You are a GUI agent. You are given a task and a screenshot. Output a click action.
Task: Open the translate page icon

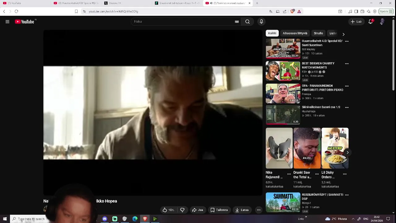(x=271, y=11)
